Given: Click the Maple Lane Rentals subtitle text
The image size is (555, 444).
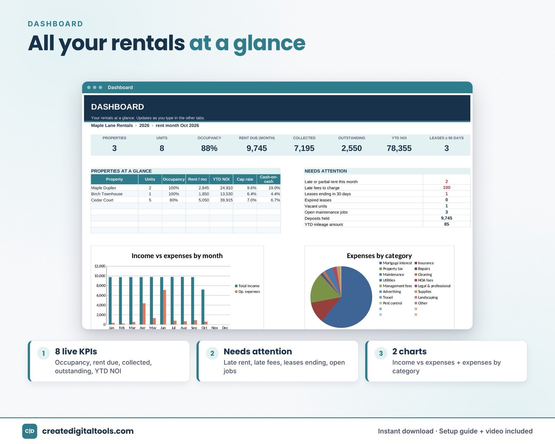Looking at the screenshot, I should 145,126.
